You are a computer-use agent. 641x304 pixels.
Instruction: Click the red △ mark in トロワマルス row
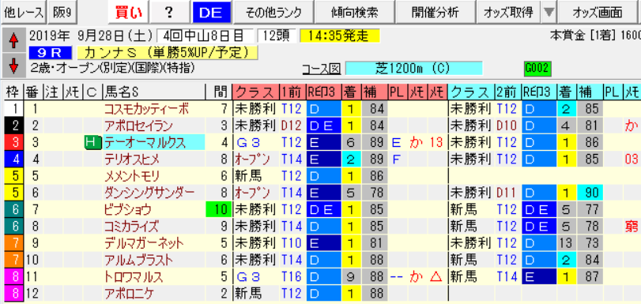point(436,276)
